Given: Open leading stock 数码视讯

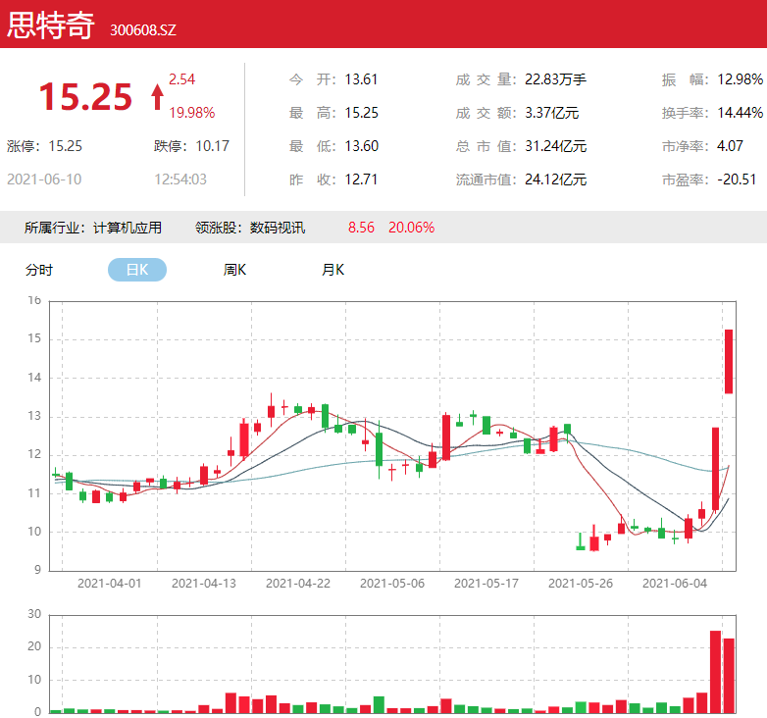Looking at the screenshot, I should 278,228.
